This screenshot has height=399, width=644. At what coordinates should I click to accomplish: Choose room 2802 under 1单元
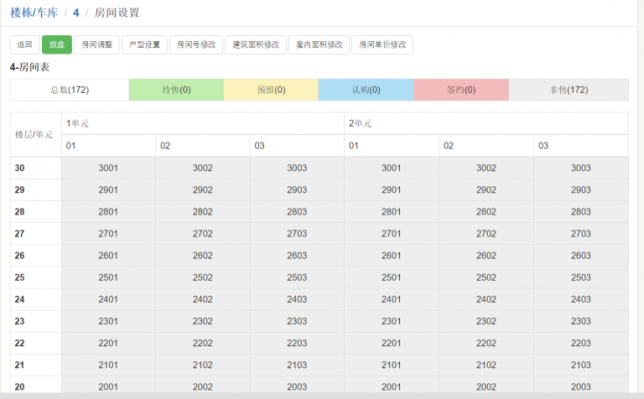(x=203, y=211)
